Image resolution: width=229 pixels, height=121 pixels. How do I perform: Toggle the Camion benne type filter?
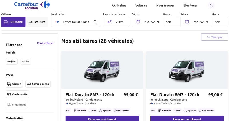[38, 84]
